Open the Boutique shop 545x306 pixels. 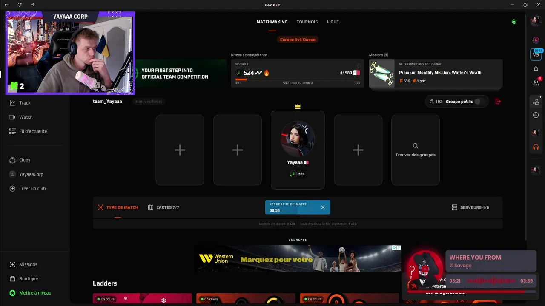[x=24, y=279]
